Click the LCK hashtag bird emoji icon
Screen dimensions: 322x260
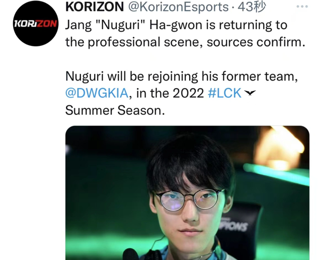tap(250, 93)
